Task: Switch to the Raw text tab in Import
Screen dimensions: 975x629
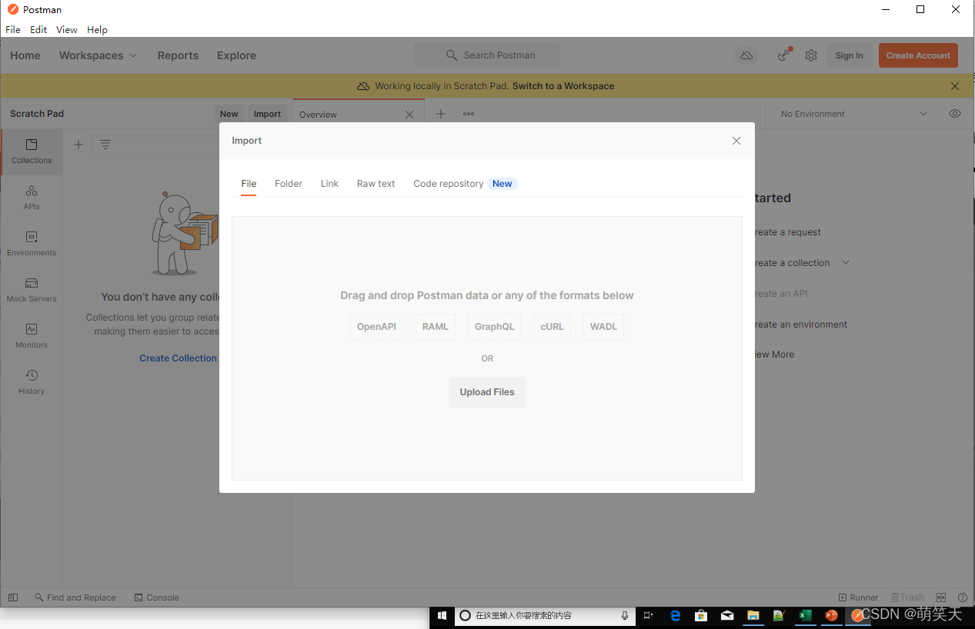Action: pos(376,184)
